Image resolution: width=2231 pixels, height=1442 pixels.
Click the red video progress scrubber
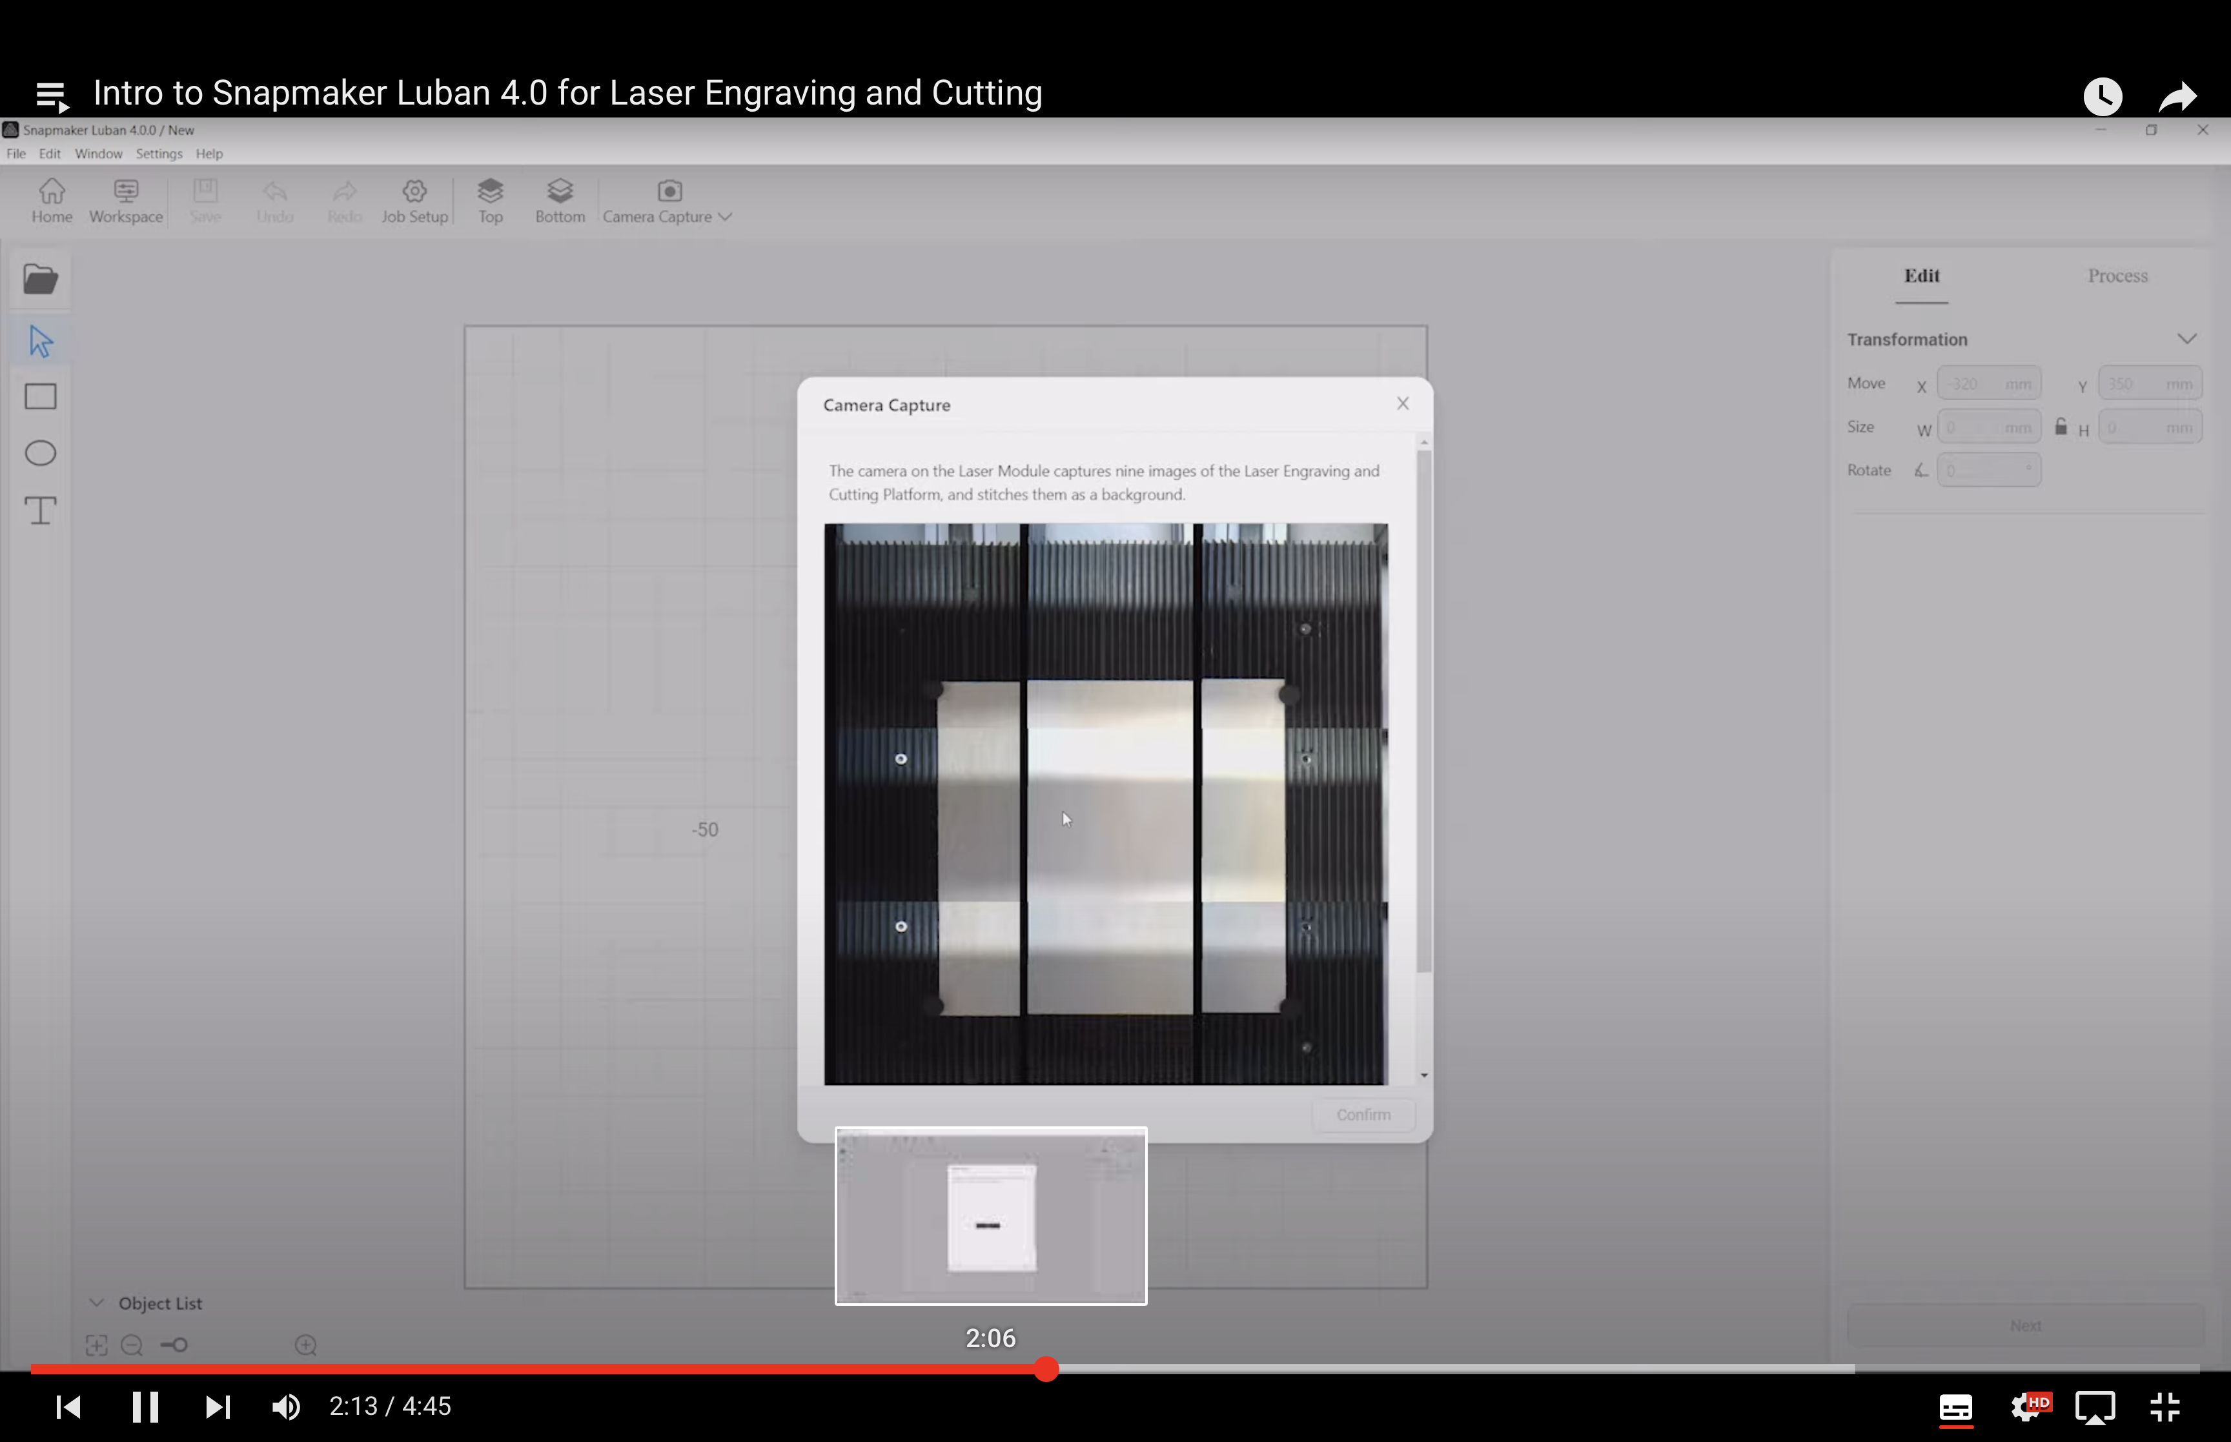[x=1046, y=1369]
